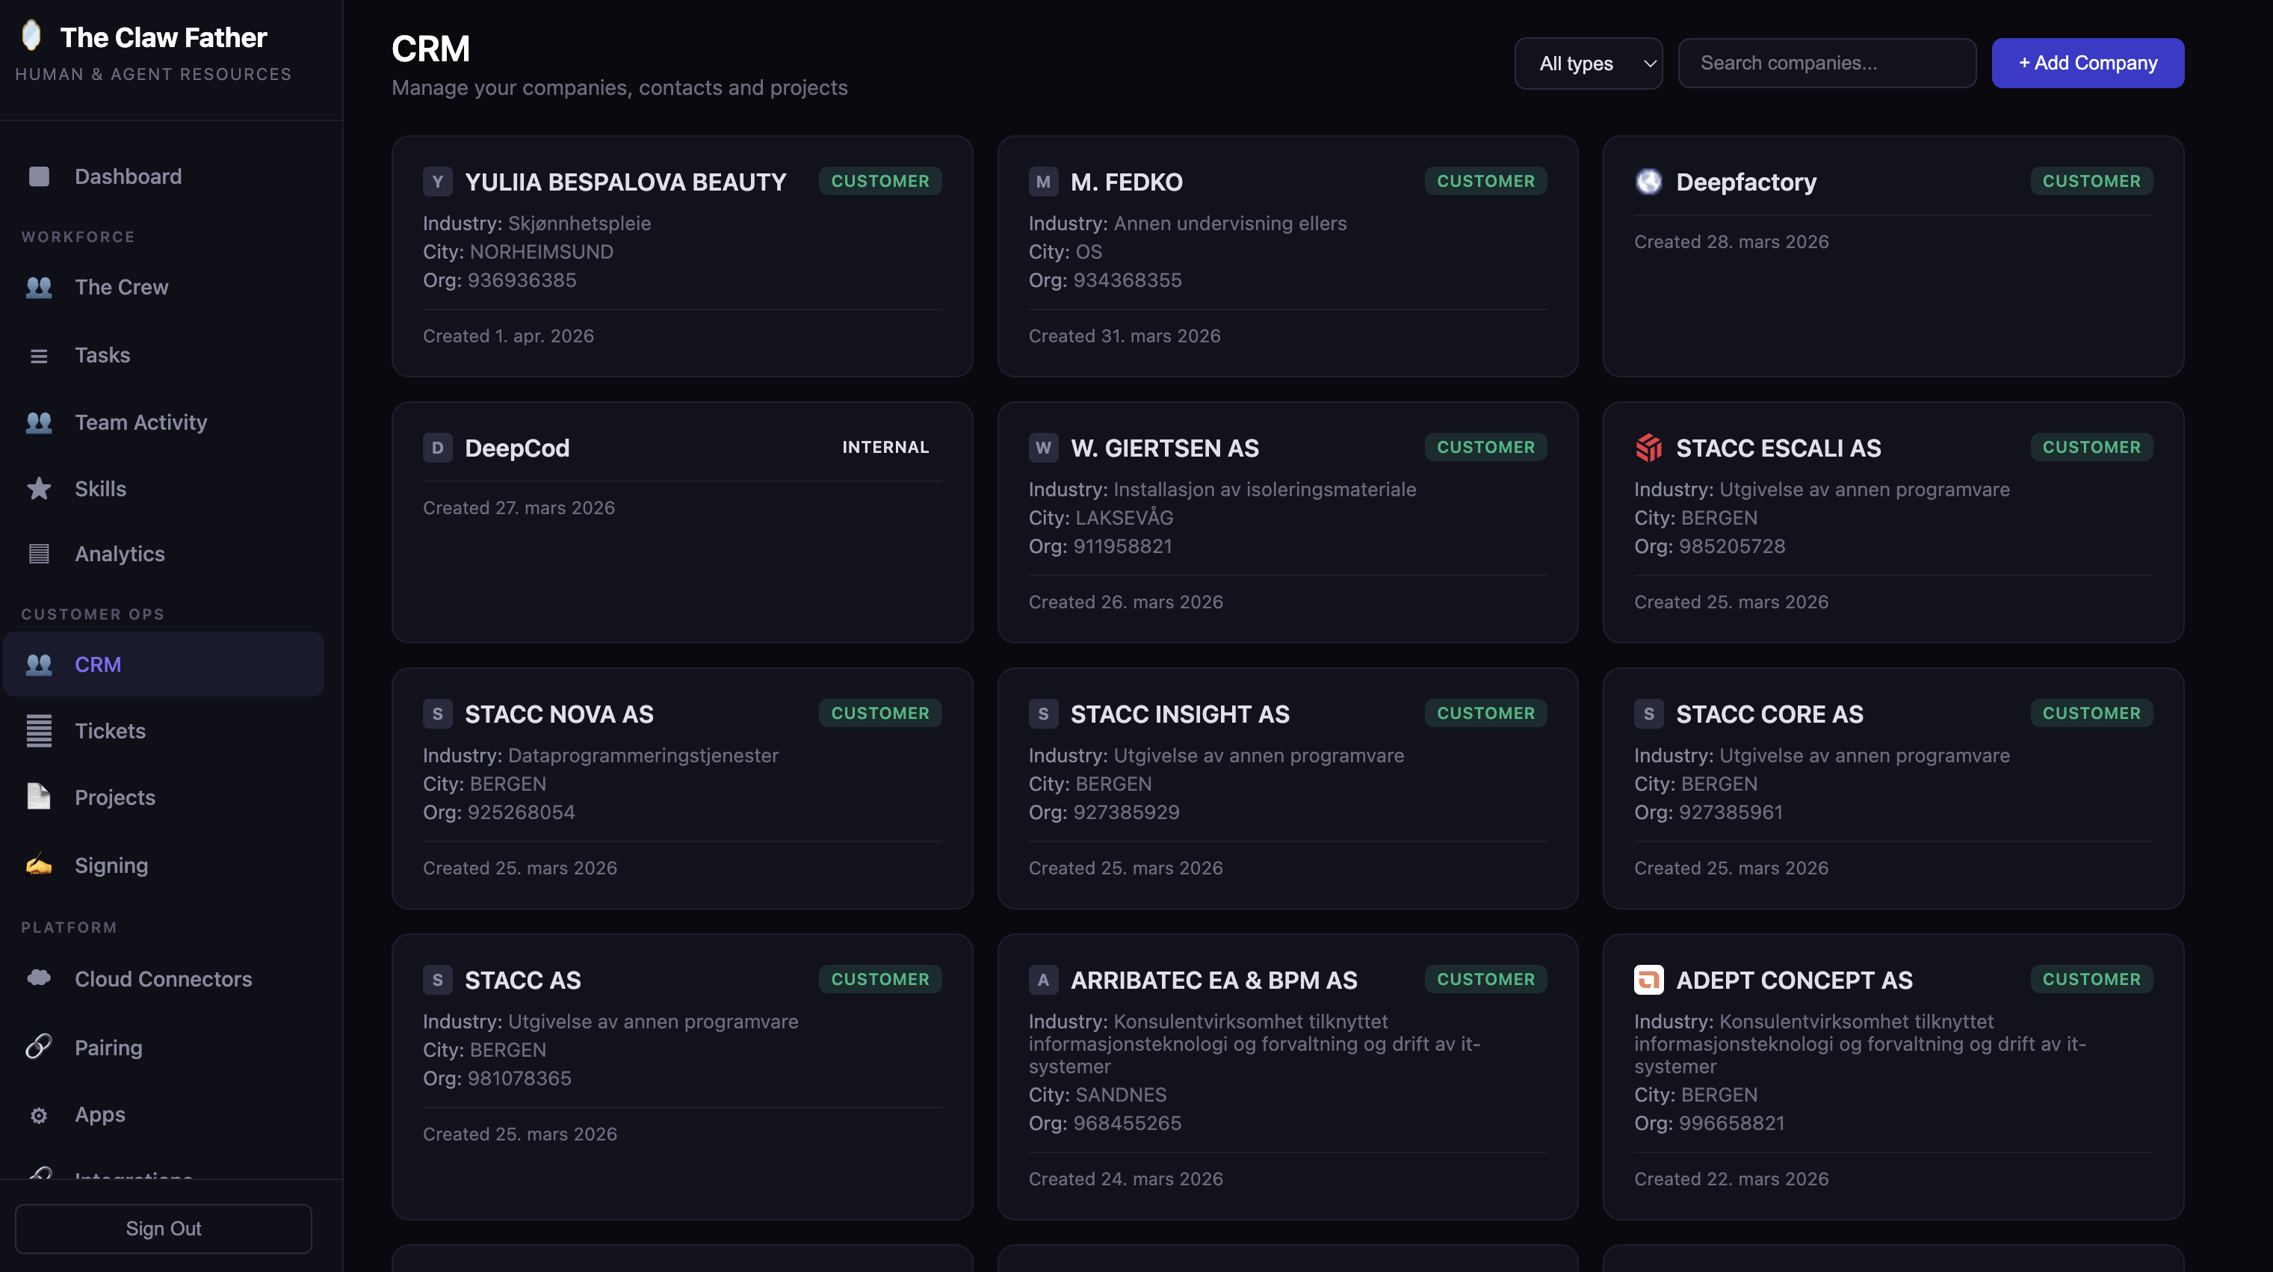Click the Pairing link icon

[x=39, y=1048]
